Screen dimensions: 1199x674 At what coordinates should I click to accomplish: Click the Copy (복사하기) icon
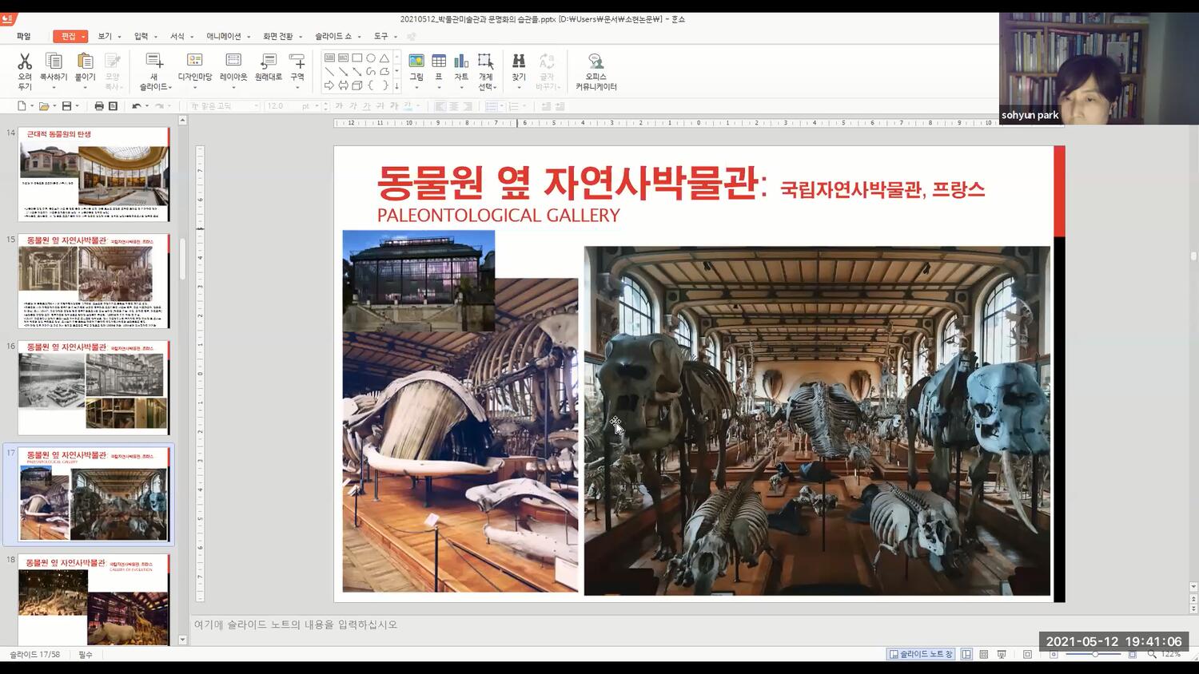point(54,61)
